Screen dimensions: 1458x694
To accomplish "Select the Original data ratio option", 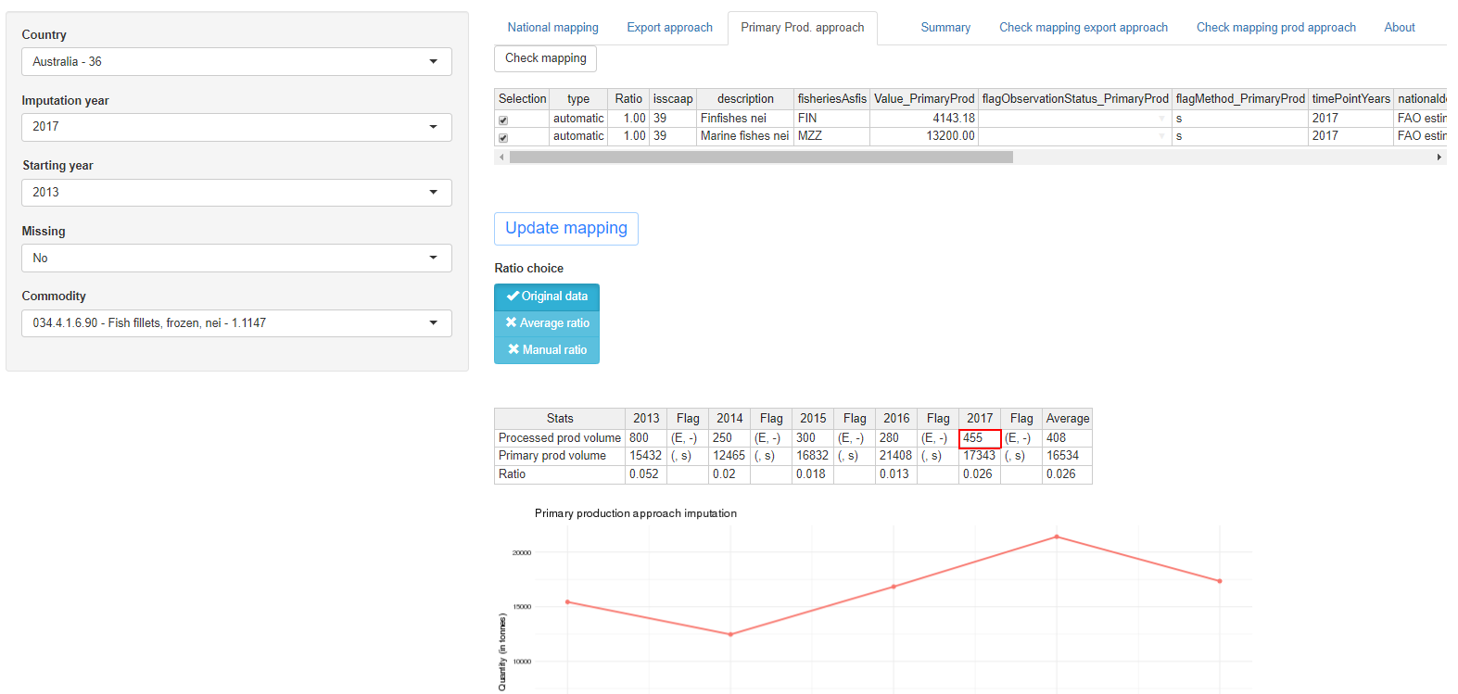I will pos(547,297).
